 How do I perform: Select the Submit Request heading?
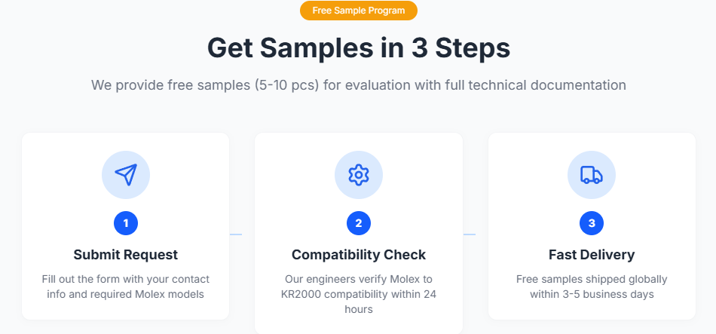126,255
